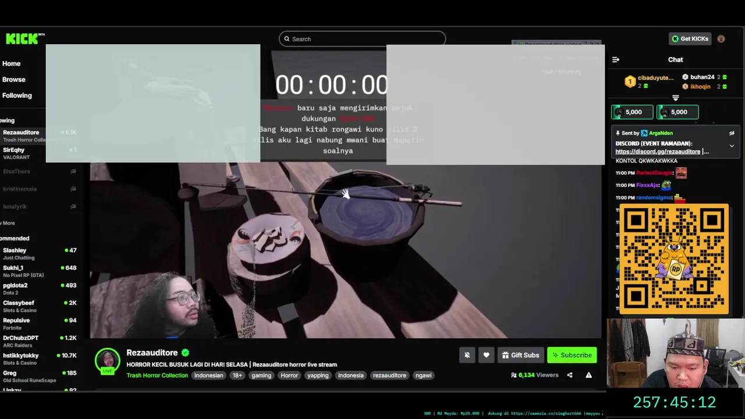Click gifter ikhoqin in leaderboard
Image resolution: width=745 pixels, height=419 pixels.
coord(700,87)
